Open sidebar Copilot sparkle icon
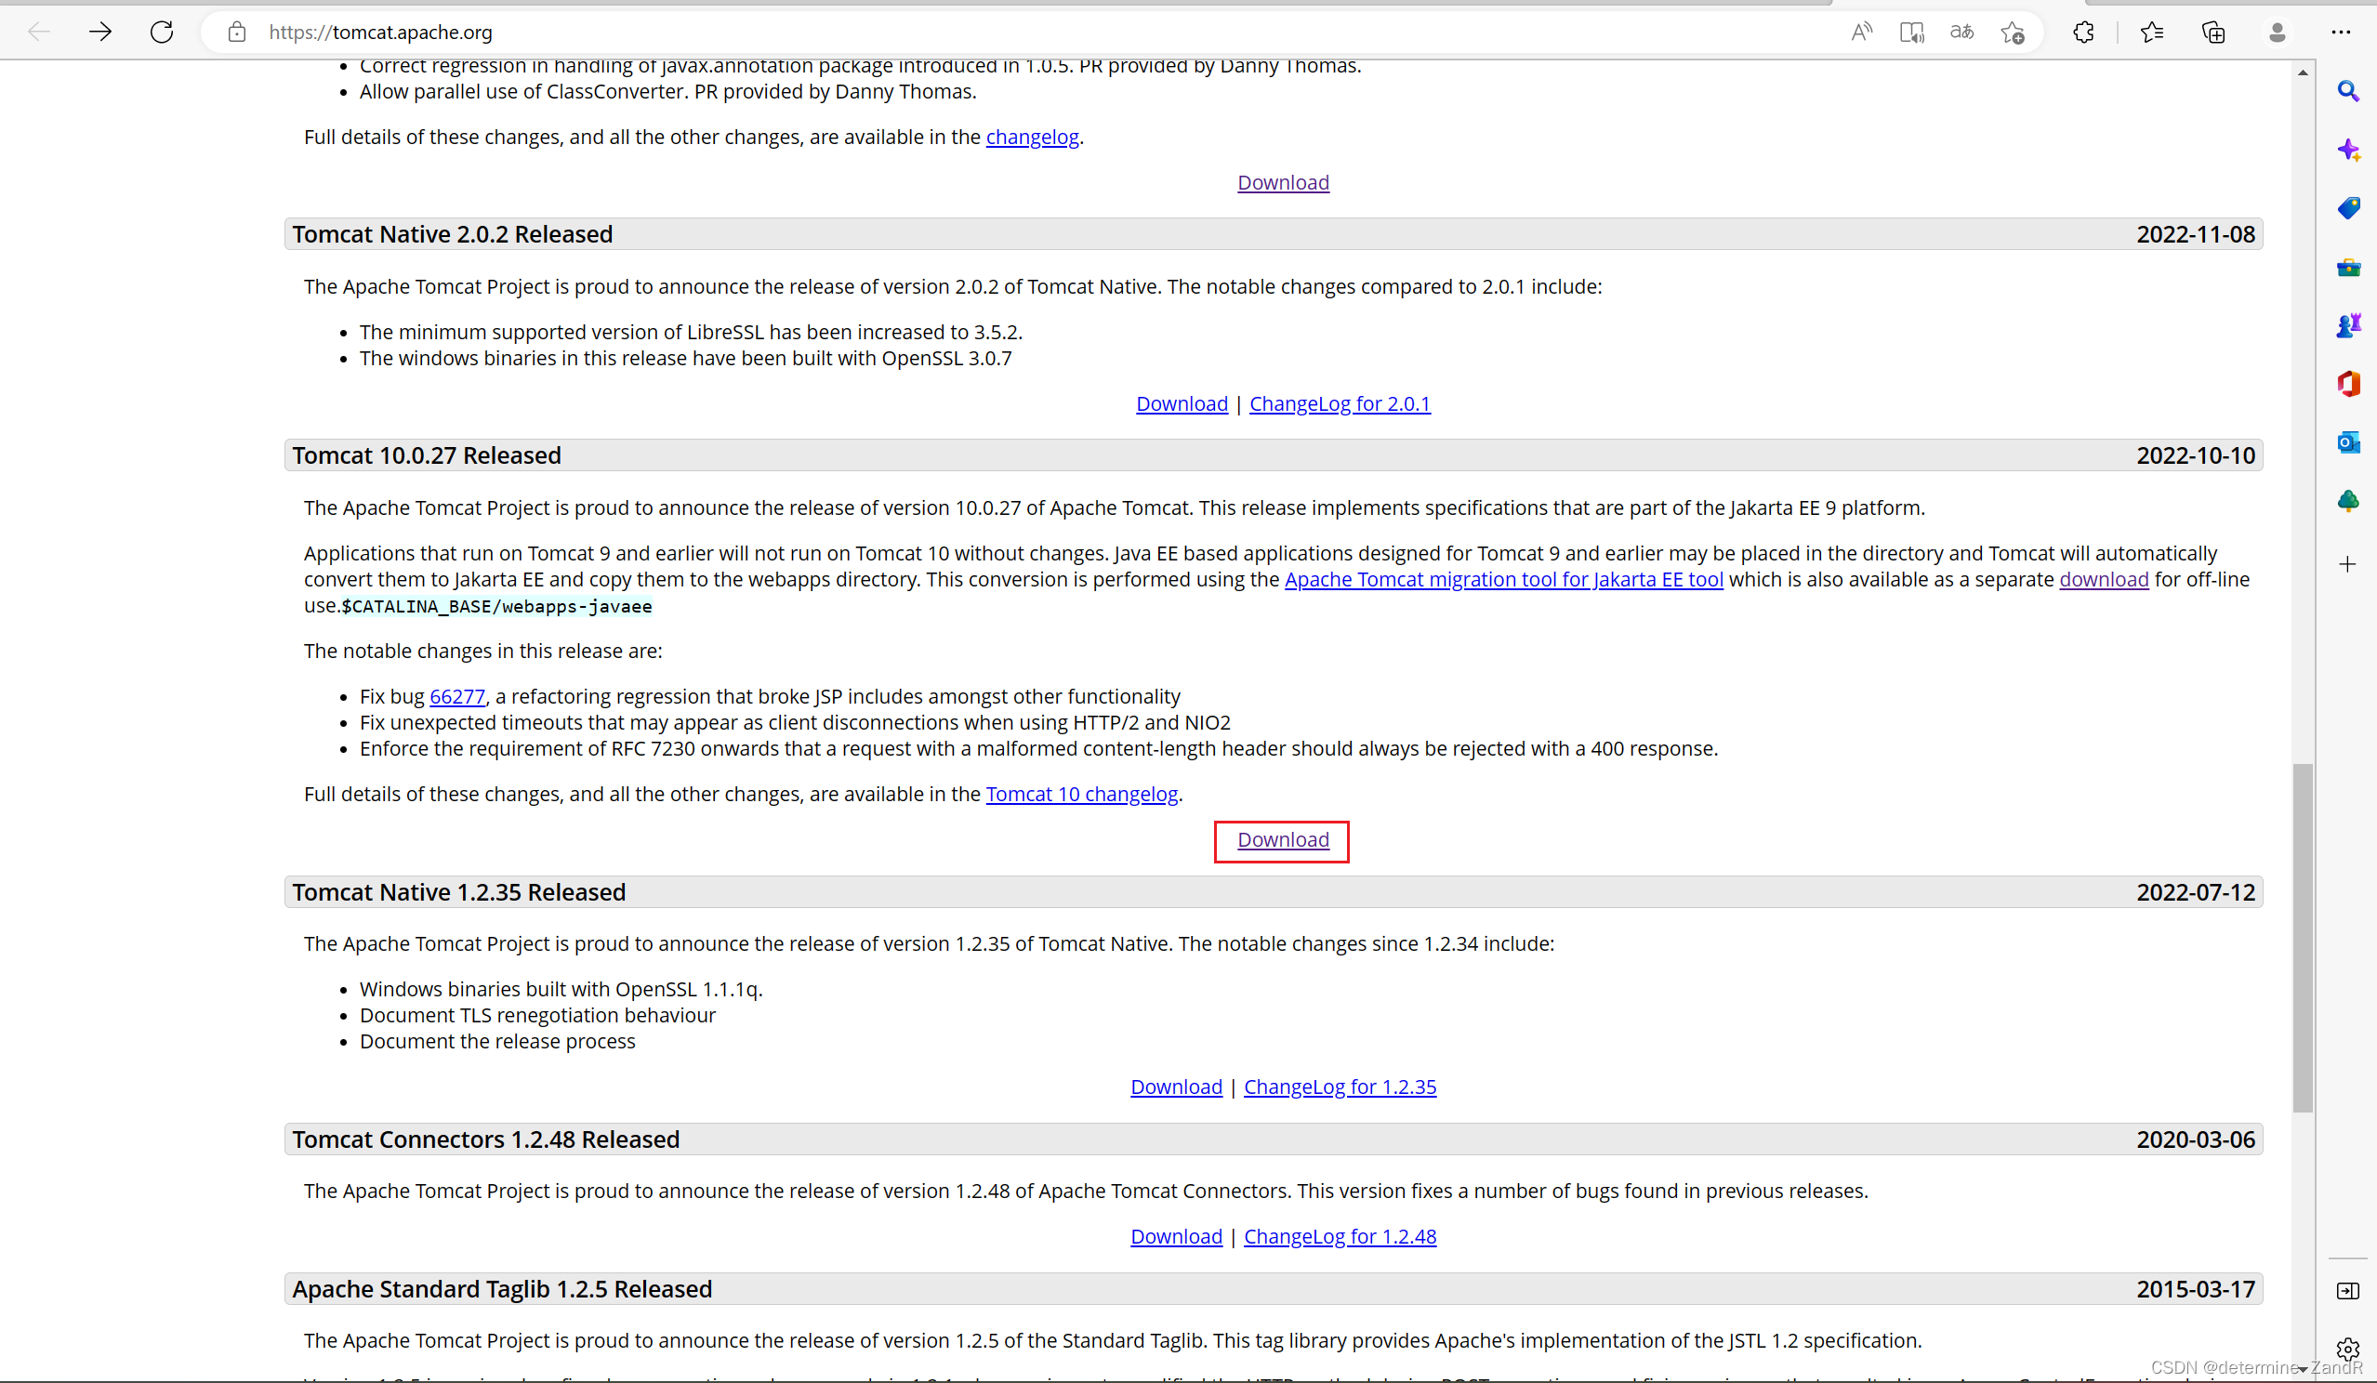 click(x=2349, y=150)
